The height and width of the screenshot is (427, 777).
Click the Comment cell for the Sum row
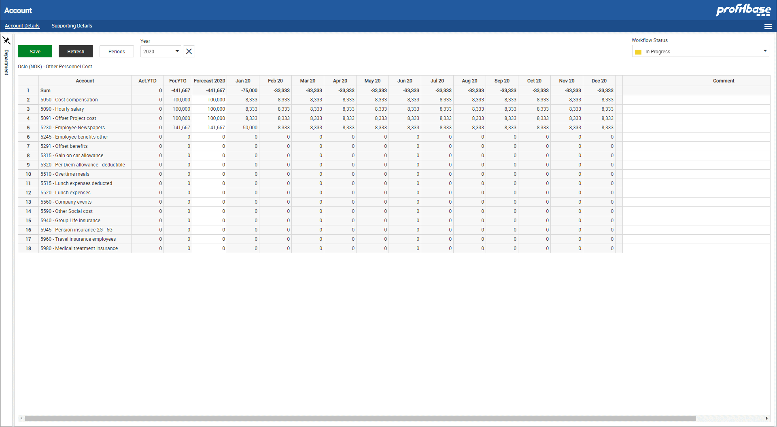(x=695, y=90)
